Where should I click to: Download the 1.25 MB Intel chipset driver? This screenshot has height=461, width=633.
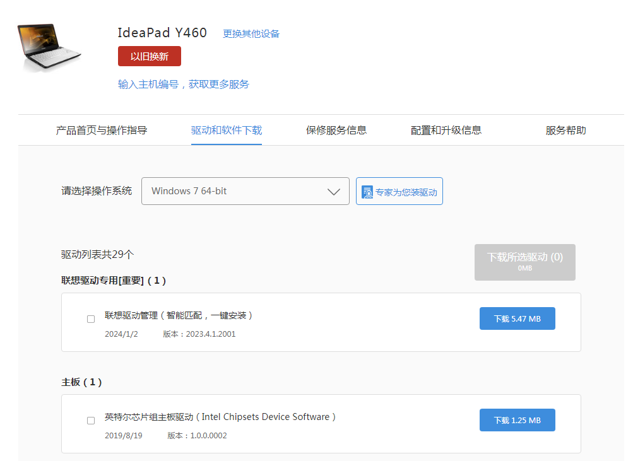(517, 420)
